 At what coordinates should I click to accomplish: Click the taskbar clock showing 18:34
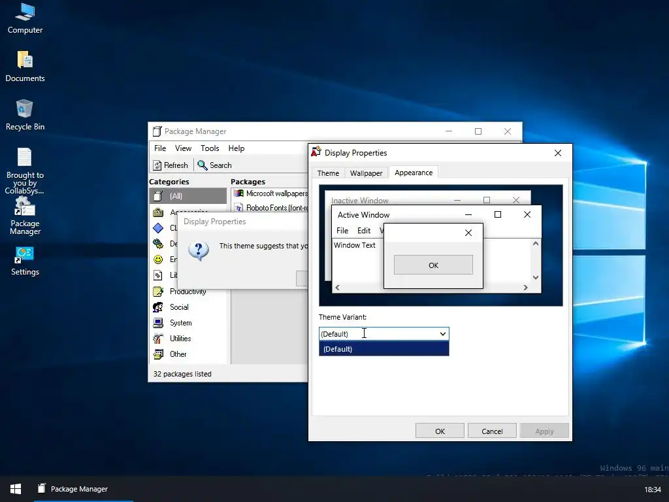pyautogui.click(x=653, y=490)
